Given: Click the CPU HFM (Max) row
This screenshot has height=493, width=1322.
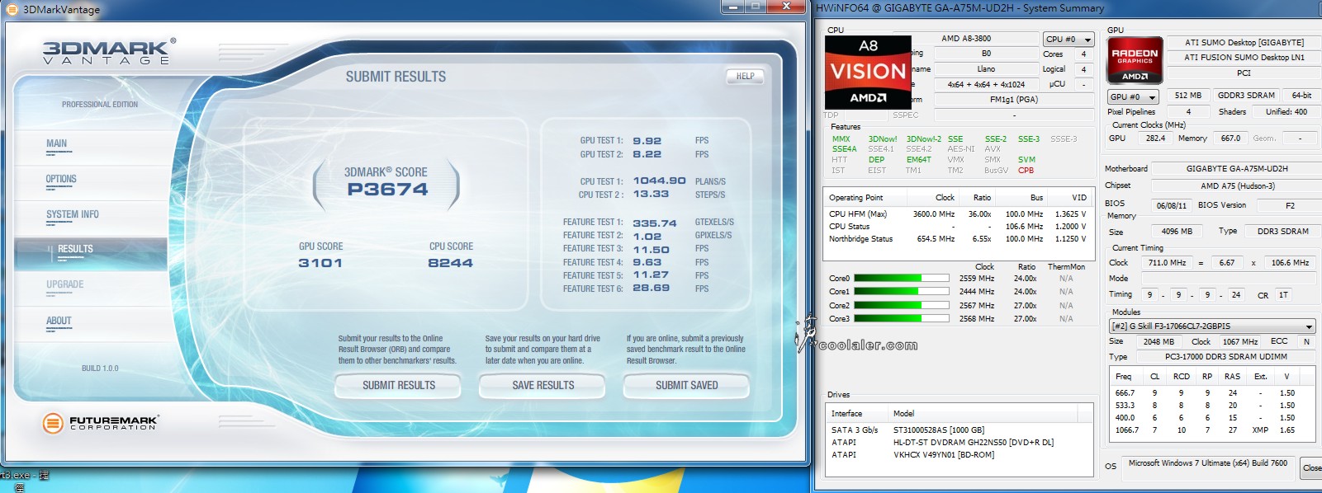Looking at the screenshot, I should [958, 214].
